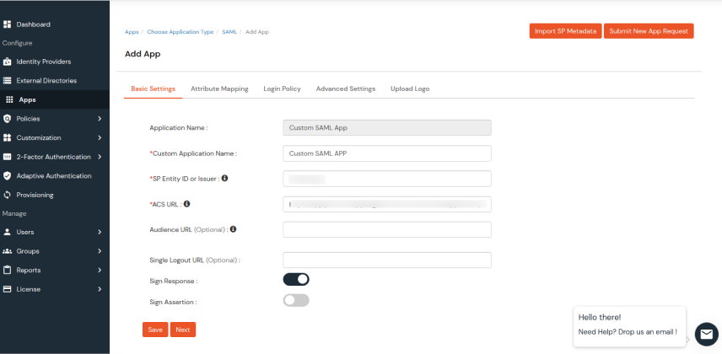722x354 pixels.
Task: Click the Identity Providers icon
Action: pos(7,62)
